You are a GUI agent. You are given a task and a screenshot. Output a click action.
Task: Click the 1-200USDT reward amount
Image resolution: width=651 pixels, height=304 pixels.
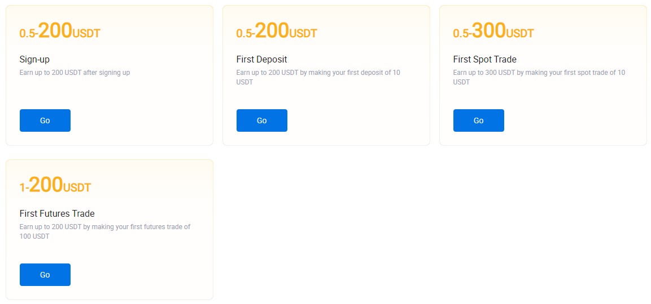55,185
